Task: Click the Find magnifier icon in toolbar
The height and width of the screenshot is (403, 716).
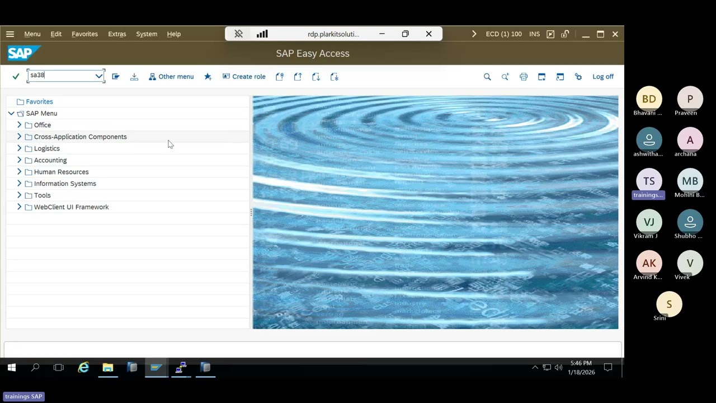Action: 487,77
